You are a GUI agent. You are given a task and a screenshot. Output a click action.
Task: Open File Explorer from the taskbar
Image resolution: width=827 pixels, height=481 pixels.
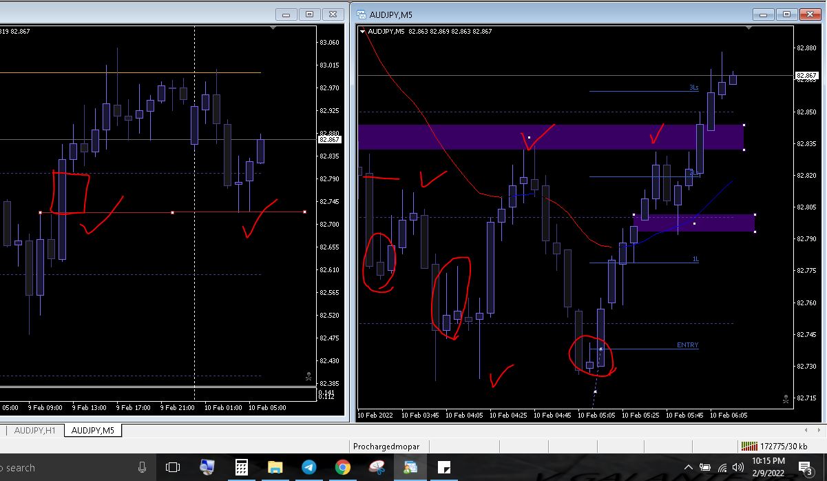275,468
